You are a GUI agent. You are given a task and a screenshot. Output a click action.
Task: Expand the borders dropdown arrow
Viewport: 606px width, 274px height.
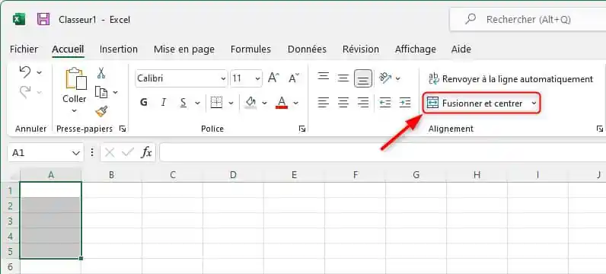pyautogui.click(x=231, y=103)
